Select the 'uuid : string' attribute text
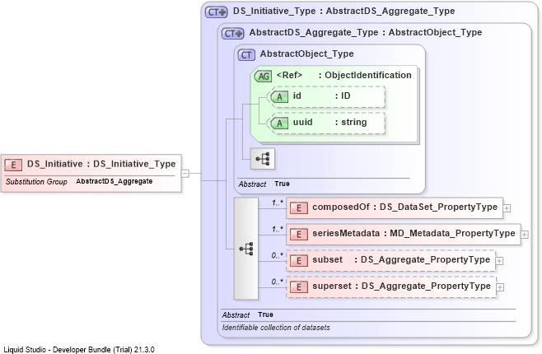Viewport: 542px width, 354px height. tap(329, 123)
